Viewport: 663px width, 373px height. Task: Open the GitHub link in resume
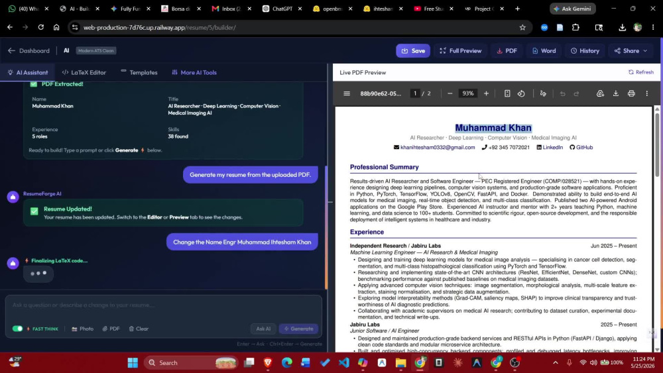pyautogui.click(x=584, y=148)
